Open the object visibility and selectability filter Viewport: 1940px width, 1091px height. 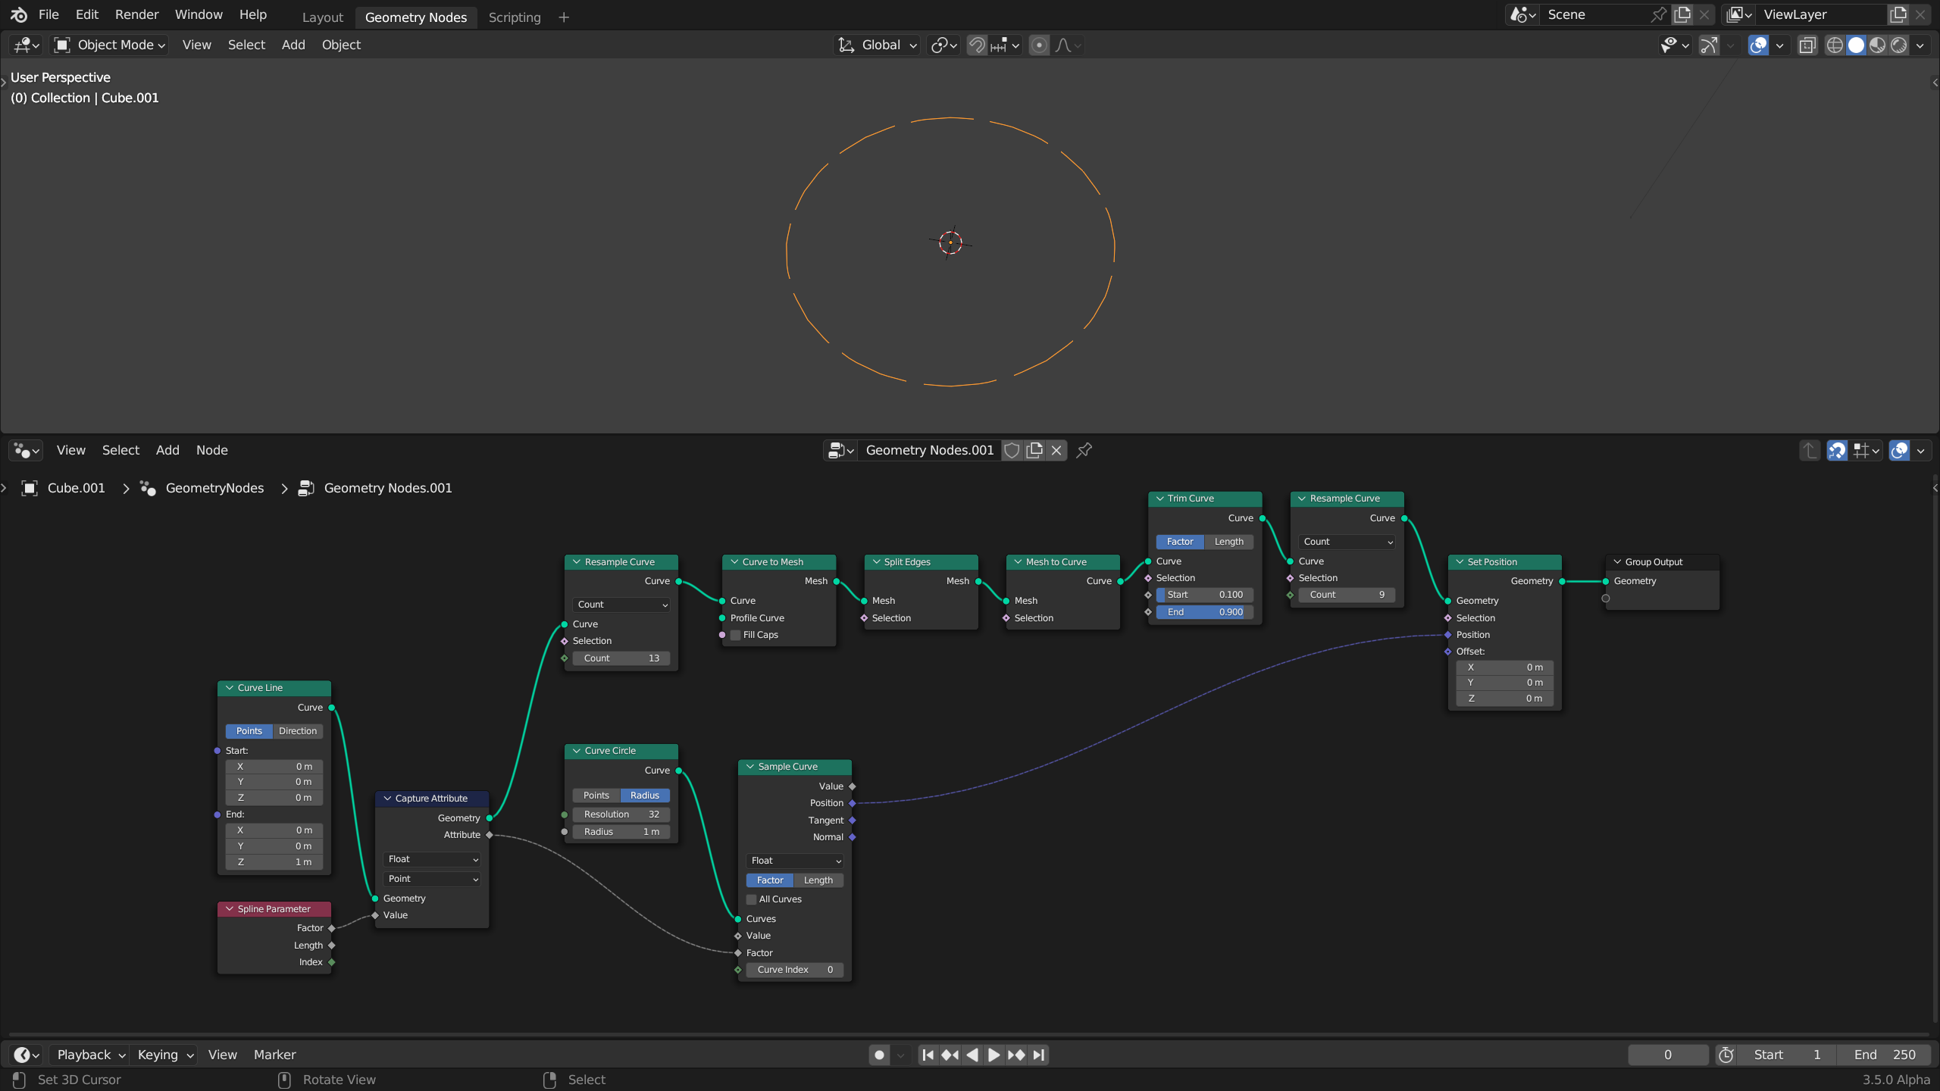tap(1675, 45)
